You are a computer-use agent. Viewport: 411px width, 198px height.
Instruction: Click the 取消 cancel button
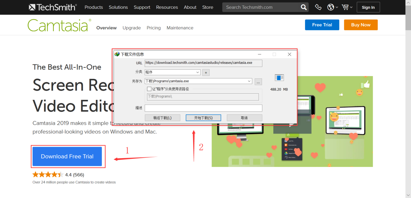pos(244,118)
